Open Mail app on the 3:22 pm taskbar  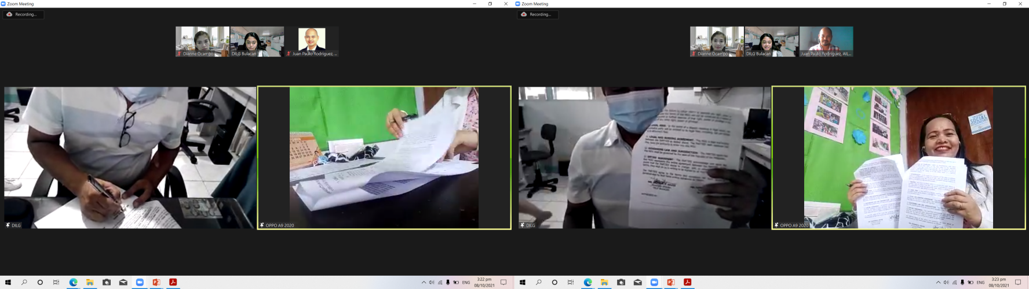pos(123,283)
